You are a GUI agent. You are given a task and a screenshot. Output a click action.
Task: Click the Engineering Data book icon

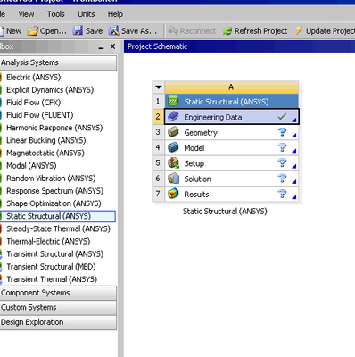(173, 117)
